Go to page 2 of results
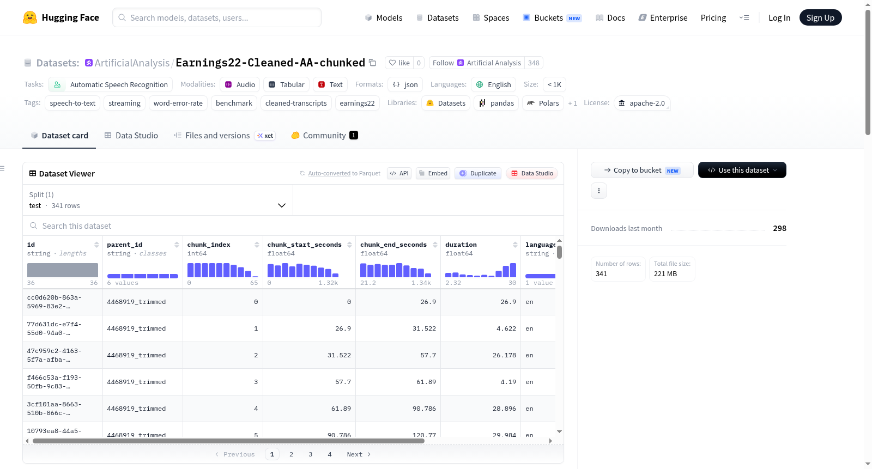Image resolution: width=872 pixels, height=469 pixels. 292,454
